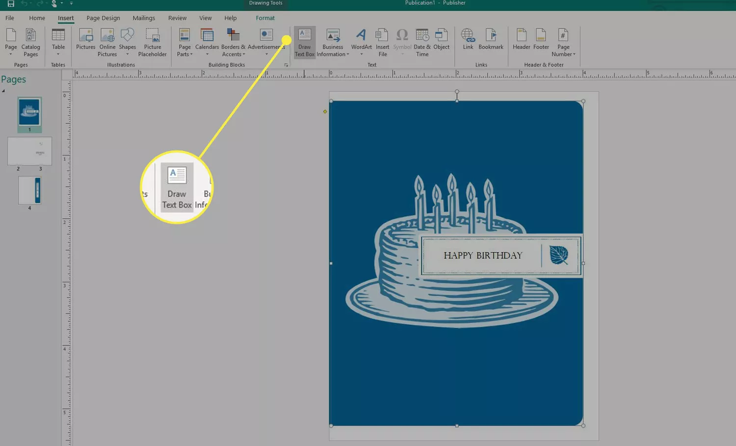
Task: Open Borders & Accents gallery
Action: [x=233, y=42]
